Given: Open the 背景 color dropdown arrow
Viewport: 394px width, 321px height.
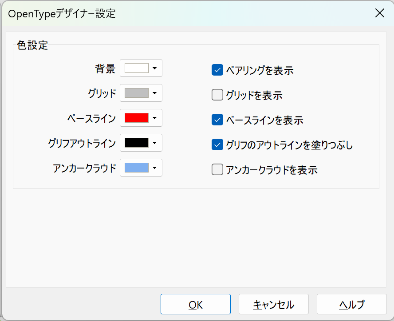Looking at the screenshot, I should (155, 68).
